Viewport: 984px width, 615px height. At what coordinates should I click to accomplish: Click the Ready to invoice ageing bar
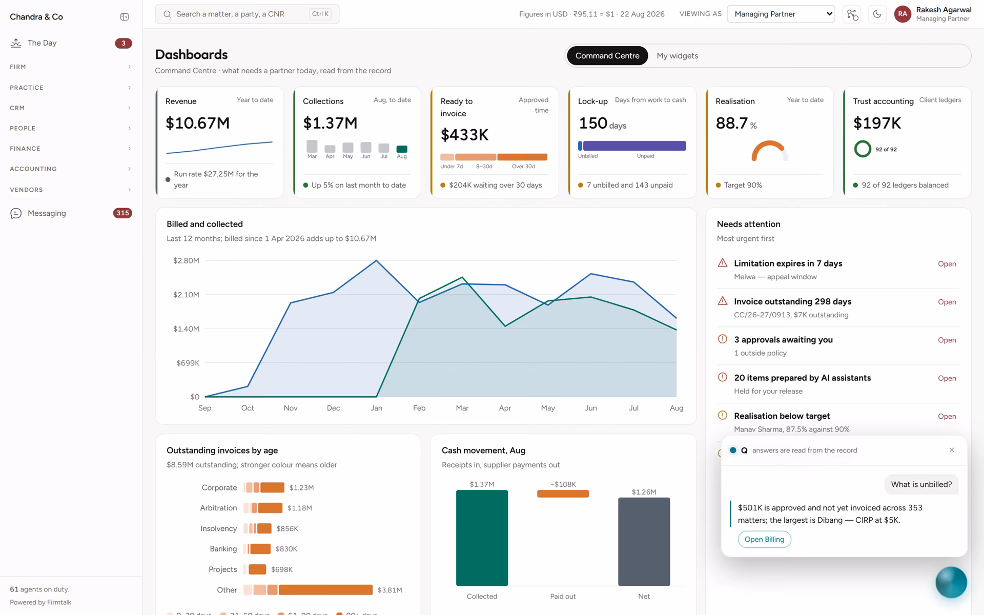(494, 157)
